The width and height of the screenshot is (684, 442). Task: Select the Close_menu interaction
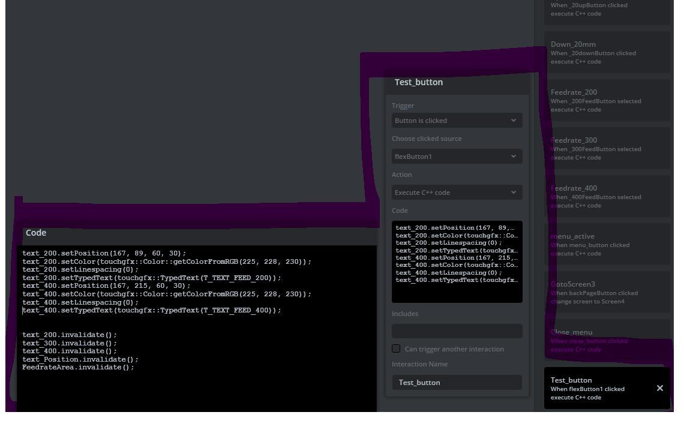pos(607,340)
